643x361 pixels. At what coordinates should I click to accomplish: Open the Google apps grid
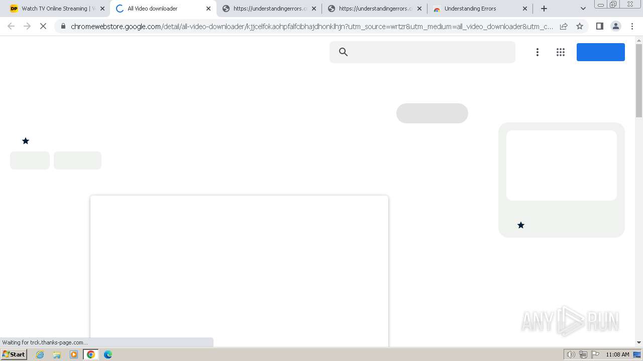[561, 52]
